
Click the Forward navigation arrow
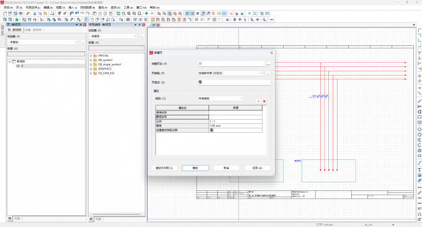(152, 14)
